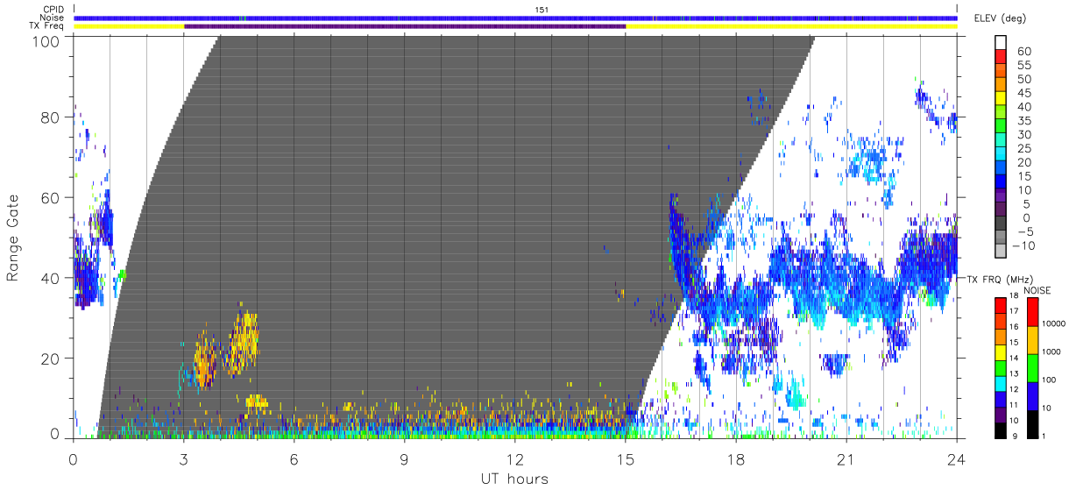Viewport: 1076px width, 497px height.
Task: Click the CPID value 151
Action: tap(542, 10)
